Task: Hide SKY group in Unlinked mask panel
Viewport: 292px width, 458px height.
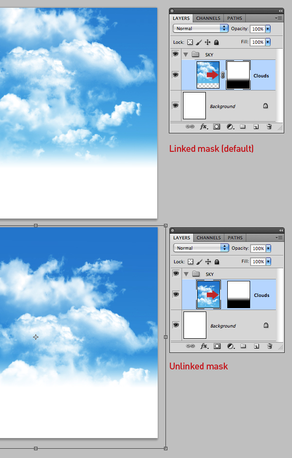Action: click(176, 274)
